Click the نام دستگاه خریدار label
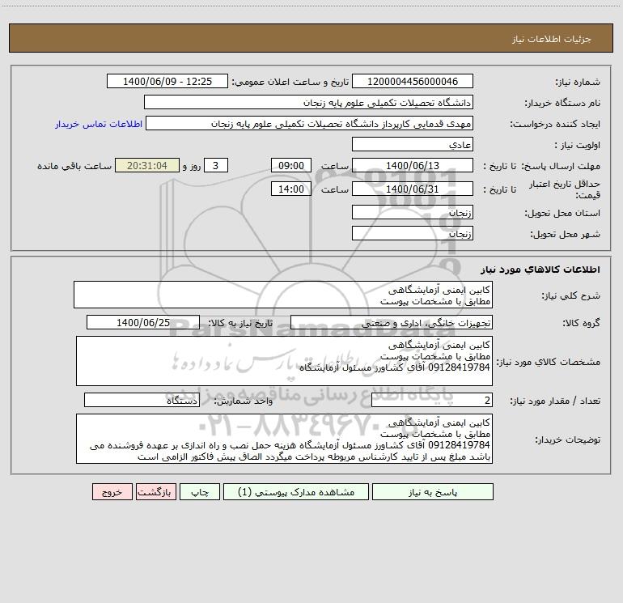This screenshot has height=603, width=623. 562,104
